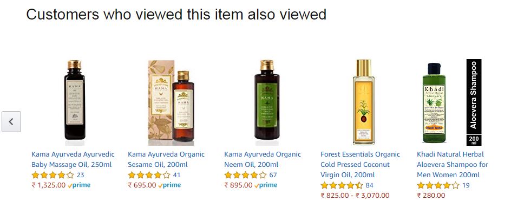
Task: Open Kama Ayurveda Sesame Oil product image
Action: point(171,102)
